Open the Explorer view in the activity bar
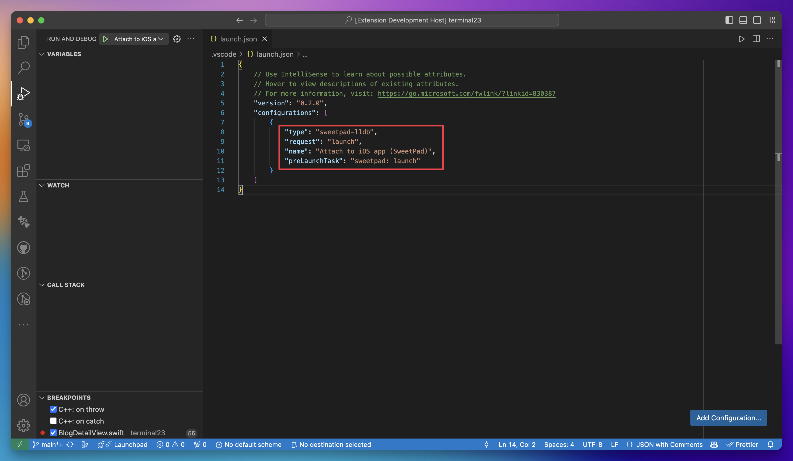Image resolution: width=793 pixels, height=461 pixels. click(x=23, y=42)
